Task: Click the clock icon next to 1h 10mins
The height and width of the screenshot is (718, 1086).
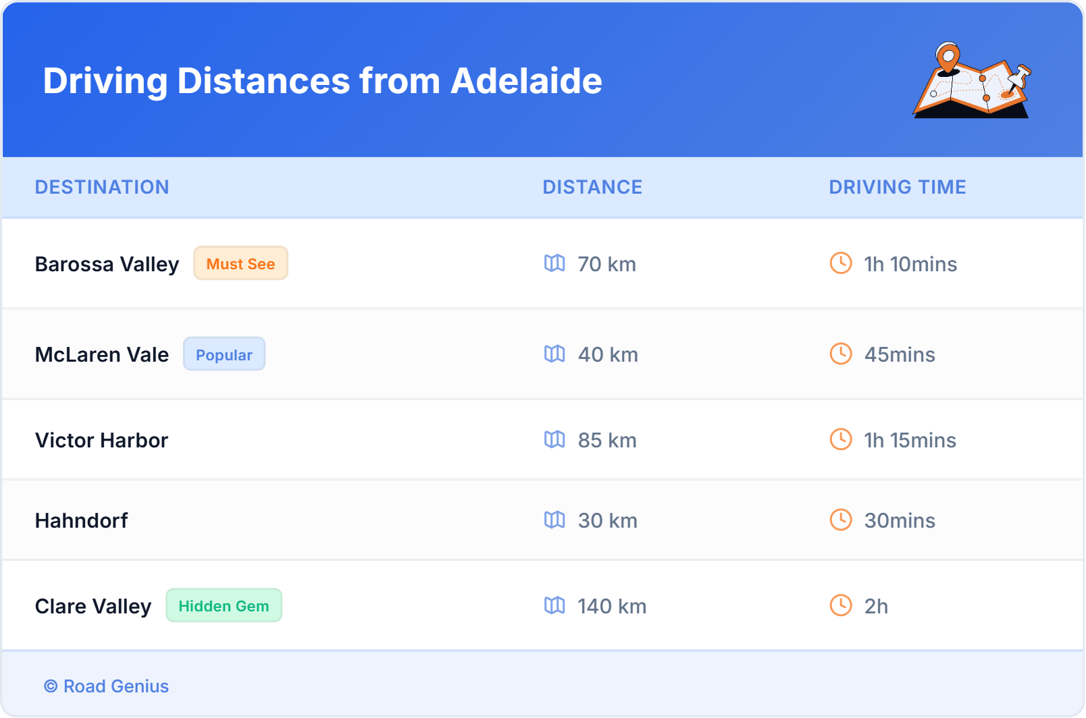Action: tap(840, 263)
